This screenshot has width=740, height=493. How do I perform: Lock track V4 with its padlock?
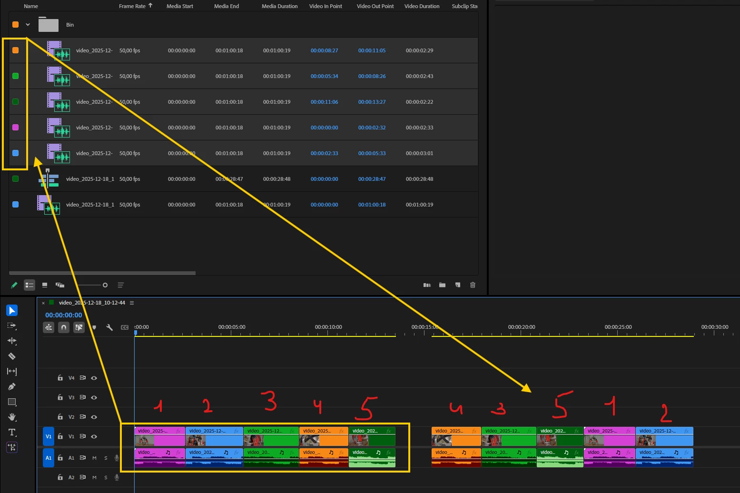tap(60, 378)
